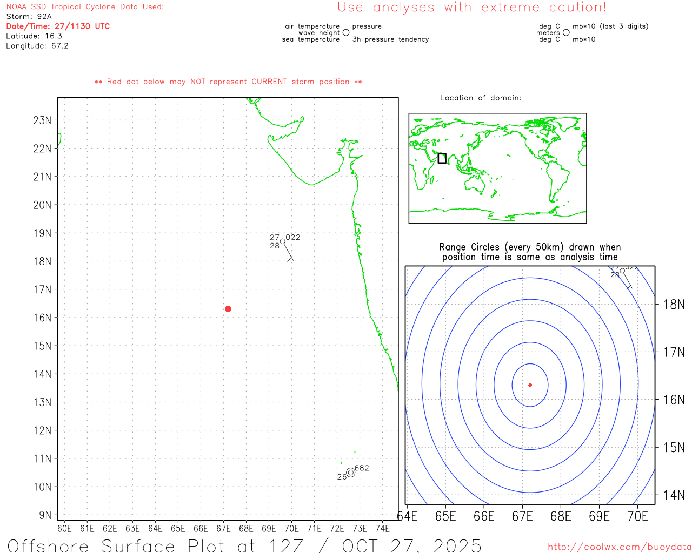The width and height of the screenshot is (692, 553).
Task: Click temperature '26' beside lower station
Action: pyautogui.click(x=342, y=477)
